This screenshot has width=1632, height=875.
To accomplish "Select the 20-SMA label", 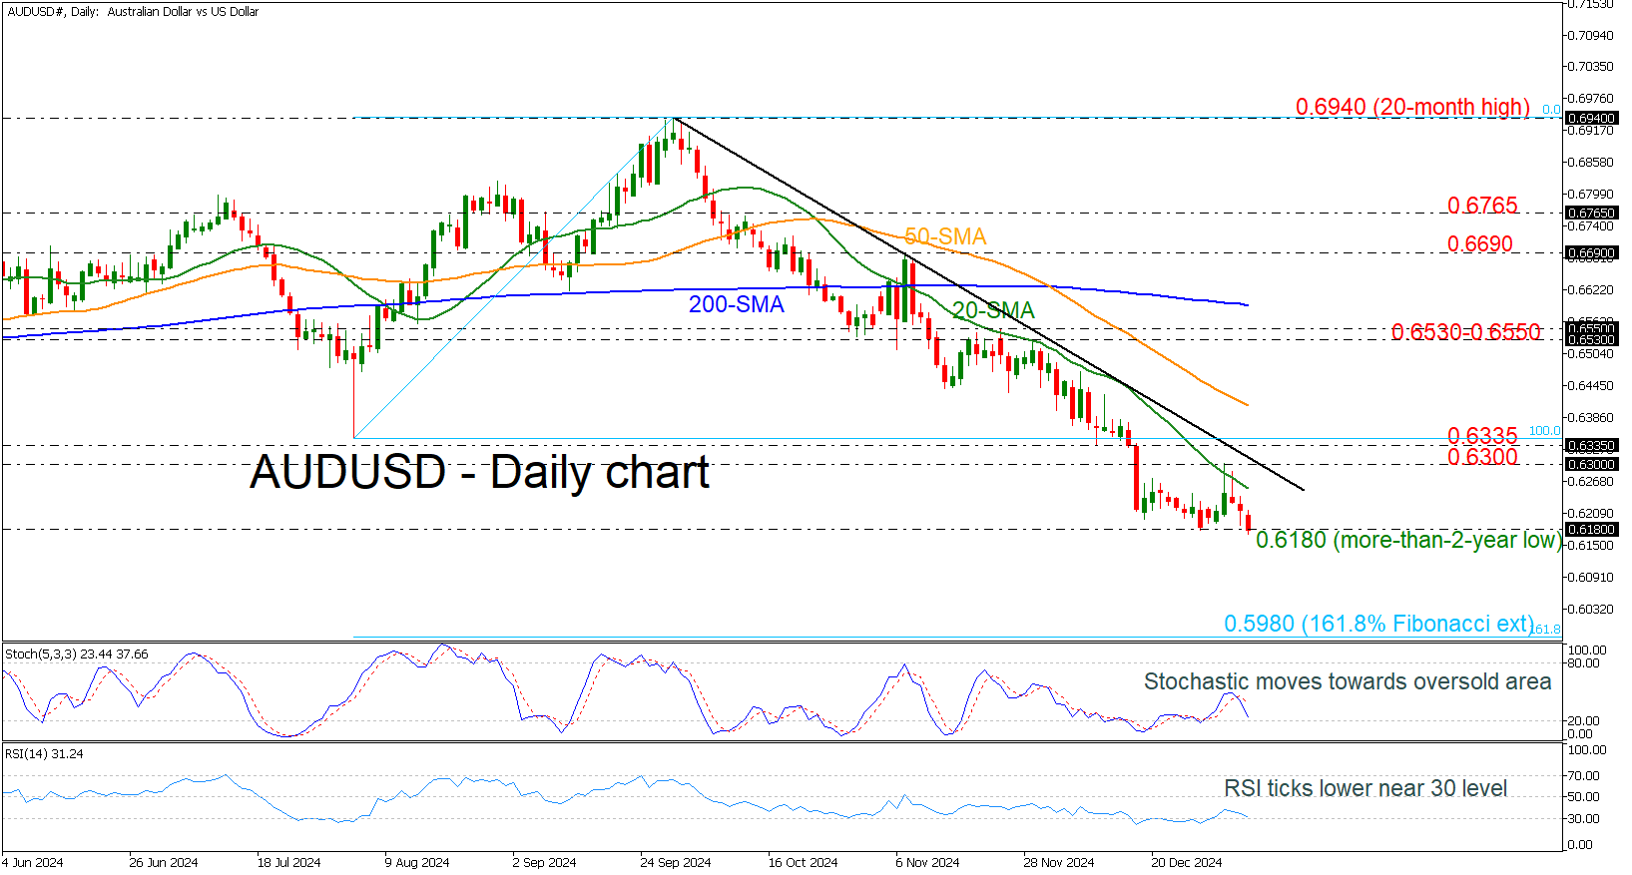I will click(x=993, y=310).
